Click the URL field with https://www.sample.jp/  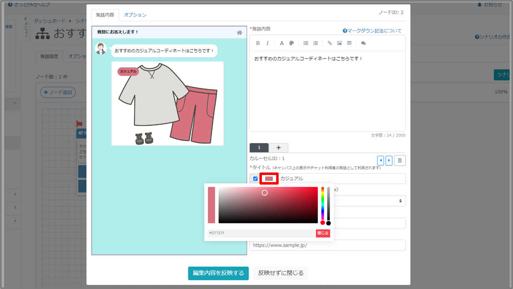click(x=327, y=245)
